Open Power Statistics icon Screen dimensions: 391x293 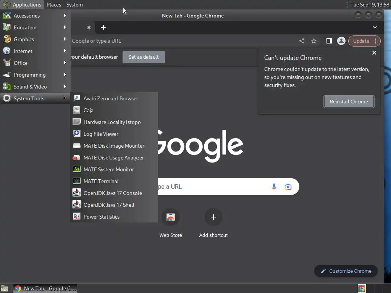click(x=76, y=217)
